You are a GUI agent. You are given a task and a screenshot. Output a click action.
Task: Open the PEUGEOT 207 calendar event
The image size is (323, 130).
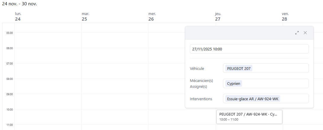(x=249, y=117)
